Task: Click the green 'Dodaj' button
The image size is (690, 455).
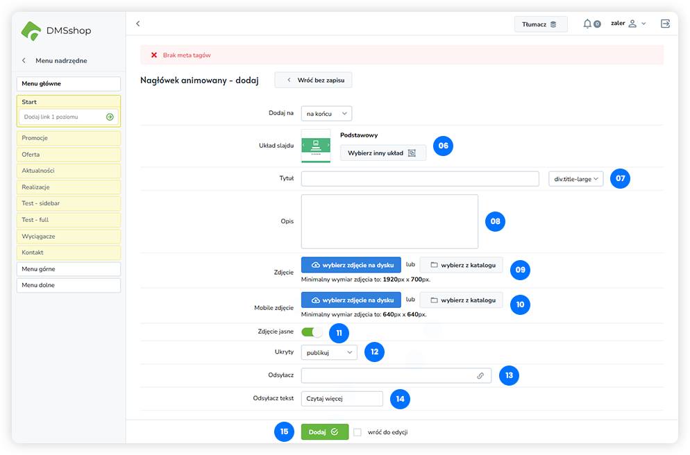Action: point(323,431)
